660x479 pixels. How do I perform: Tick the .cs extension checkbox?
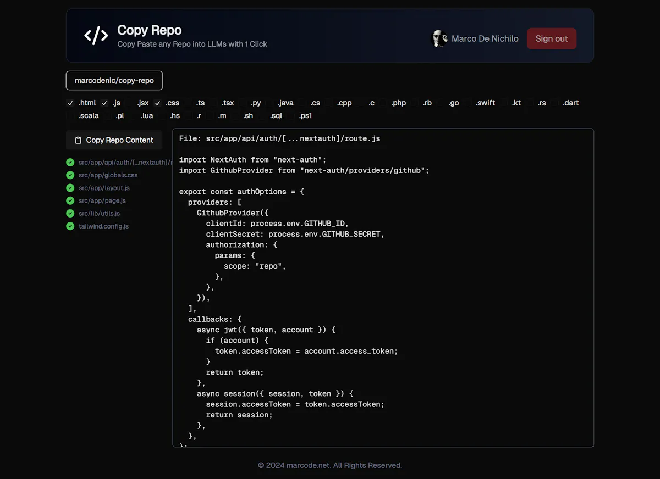302,103
